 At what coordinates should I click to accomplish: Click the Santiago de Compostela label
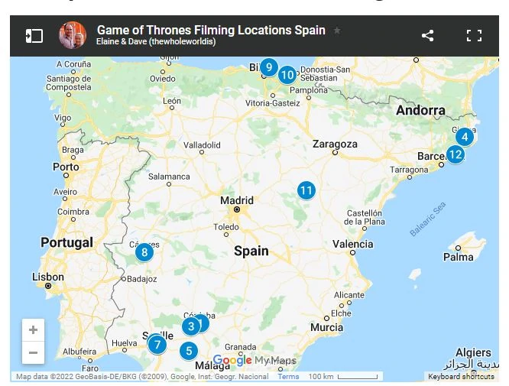[x=69, y=83]
